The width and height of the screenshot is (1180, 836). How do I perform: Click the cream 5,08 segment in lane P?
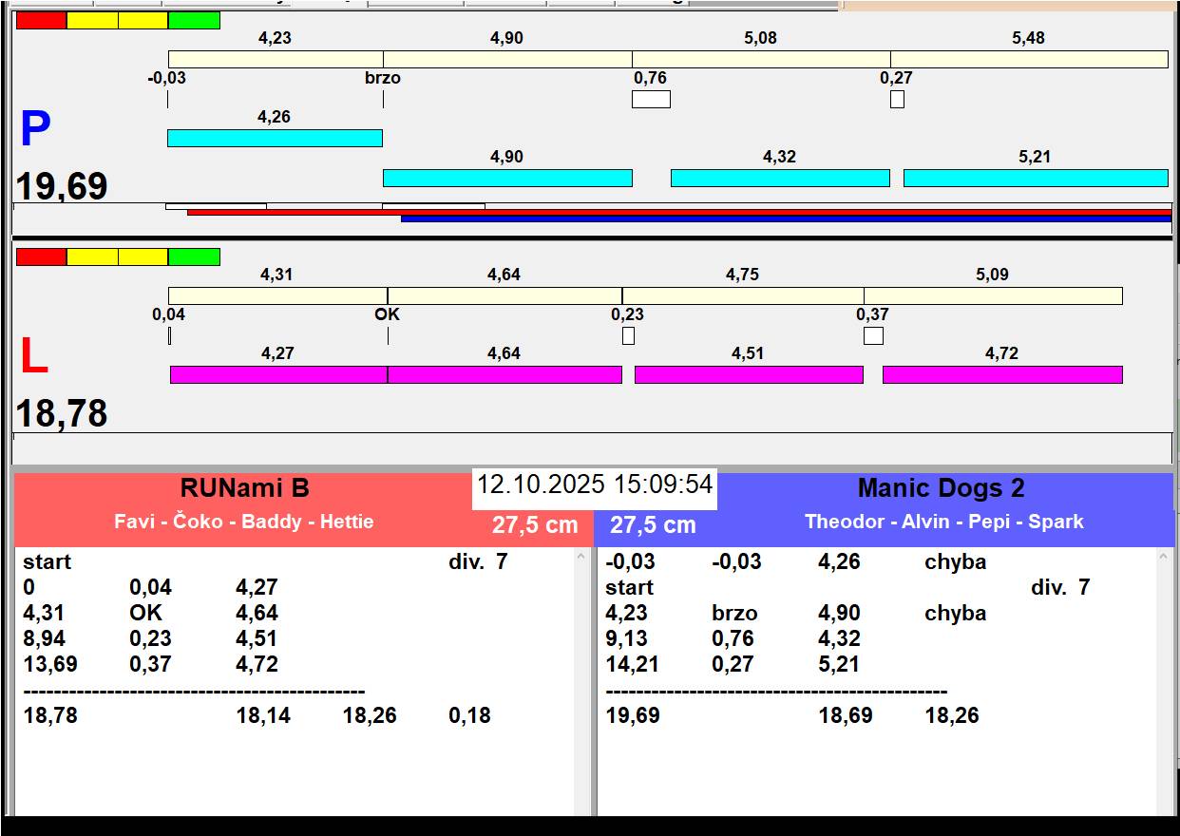tap(761, 59)
